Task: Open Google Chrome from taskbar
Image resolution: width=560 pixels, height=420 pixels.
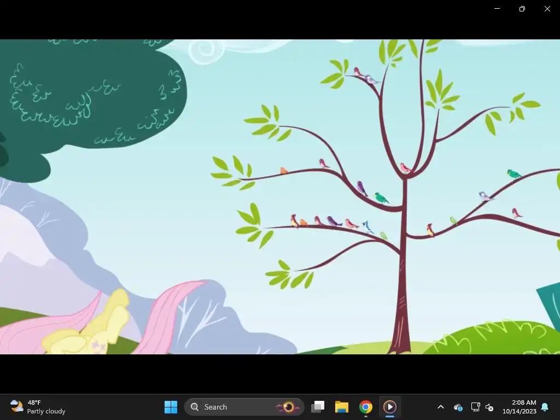Action: tap(366, 407)
